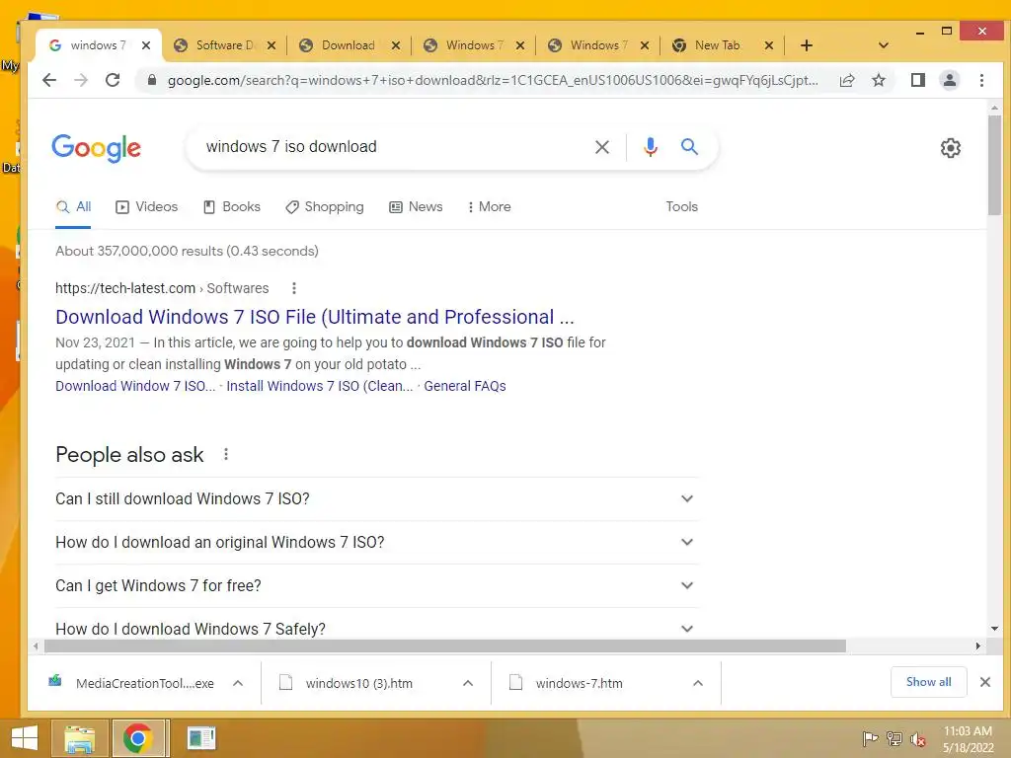Viewport: 1011px width, 758px height.
Task: Open People also ask options menu
Action: tap(226, 454)
